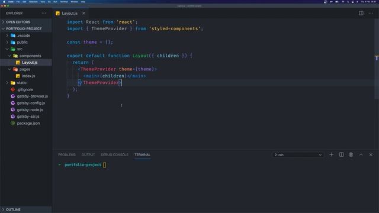Screen dimensions: 379x213
Task: Collapse the pages folder chevron
Action: point(9,69)
